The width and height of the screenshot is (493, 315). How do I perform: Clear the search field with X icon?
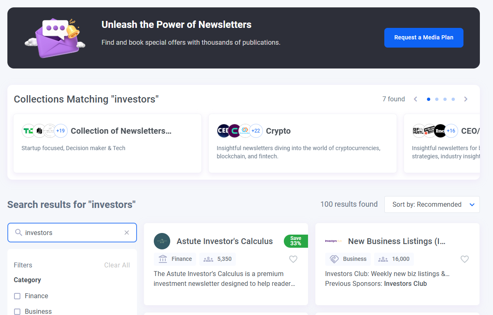coord(127,233)
